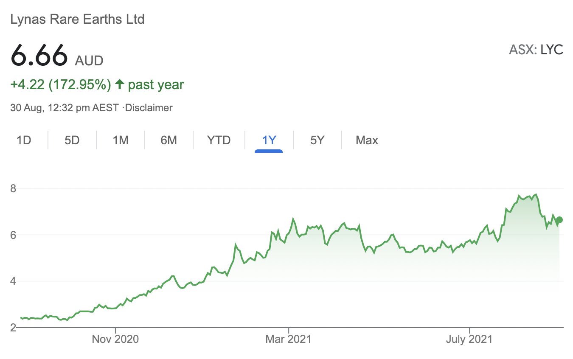View the 5Y price chart

pyautogui.click(x=317, y=140)
